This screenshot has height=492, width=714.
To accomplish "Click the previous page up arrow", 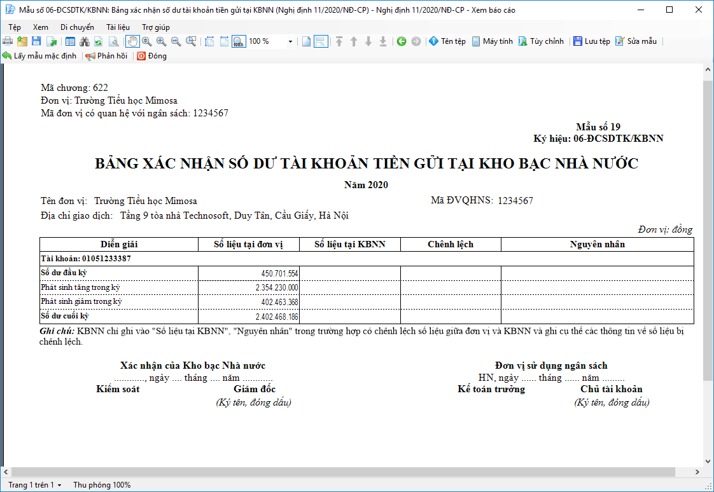I will point(354,41).
